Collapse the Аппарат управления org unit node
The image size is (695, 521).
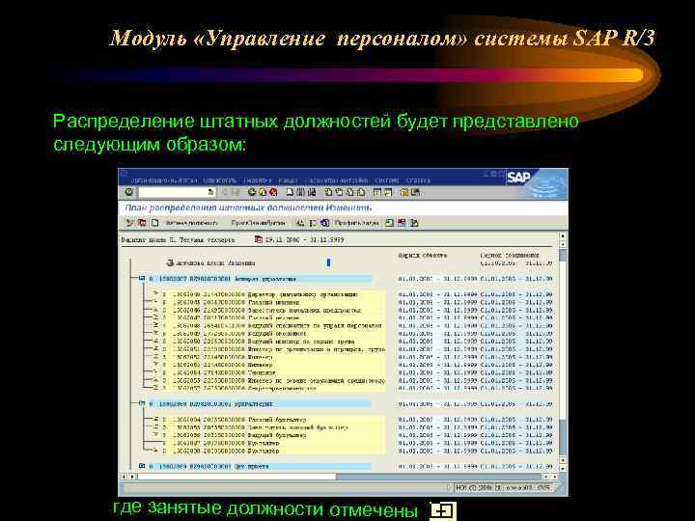click(x=142, y=279)
